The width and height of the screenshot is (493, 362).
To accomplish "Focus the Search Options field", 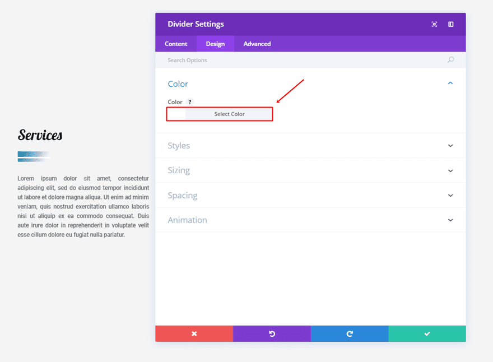I will [310, 60].
